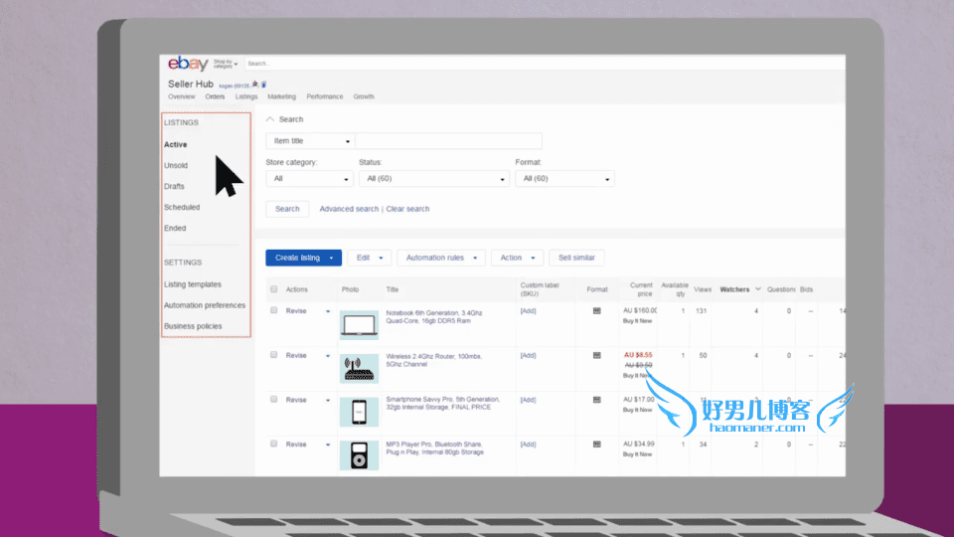954x537 pixels.
Task: Switch to the Listings tab
Action: 246,96
